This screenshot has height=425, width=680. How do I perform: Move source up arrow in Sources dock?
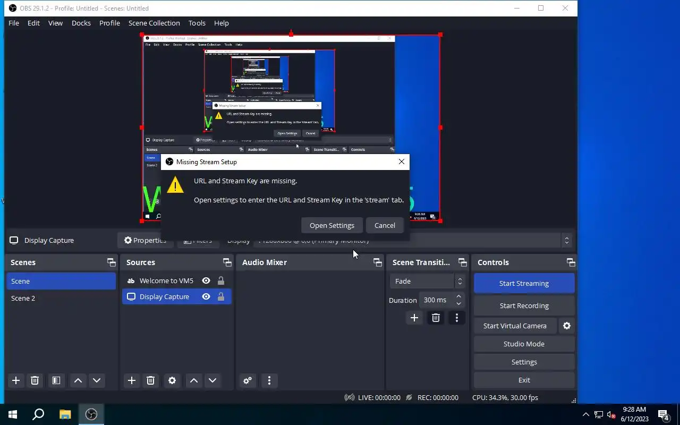pyautogui.click(x=194, y=380)
